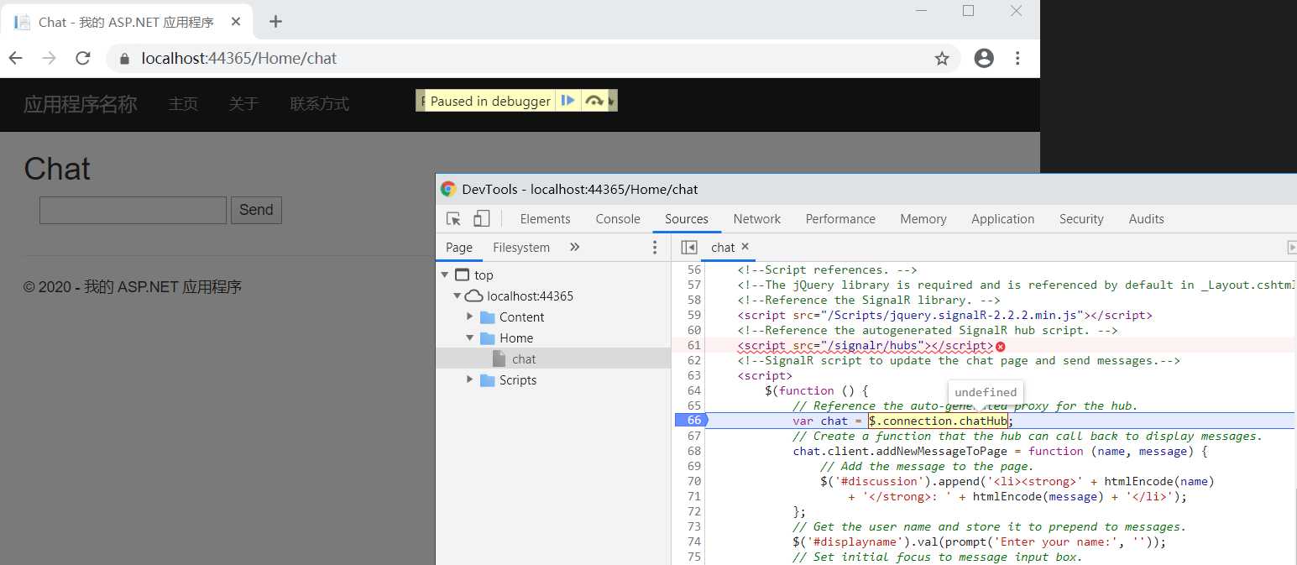Click $.connection.chatHub expression on line 66
This screenshot has width=1297, height=565.
[938, 421]
